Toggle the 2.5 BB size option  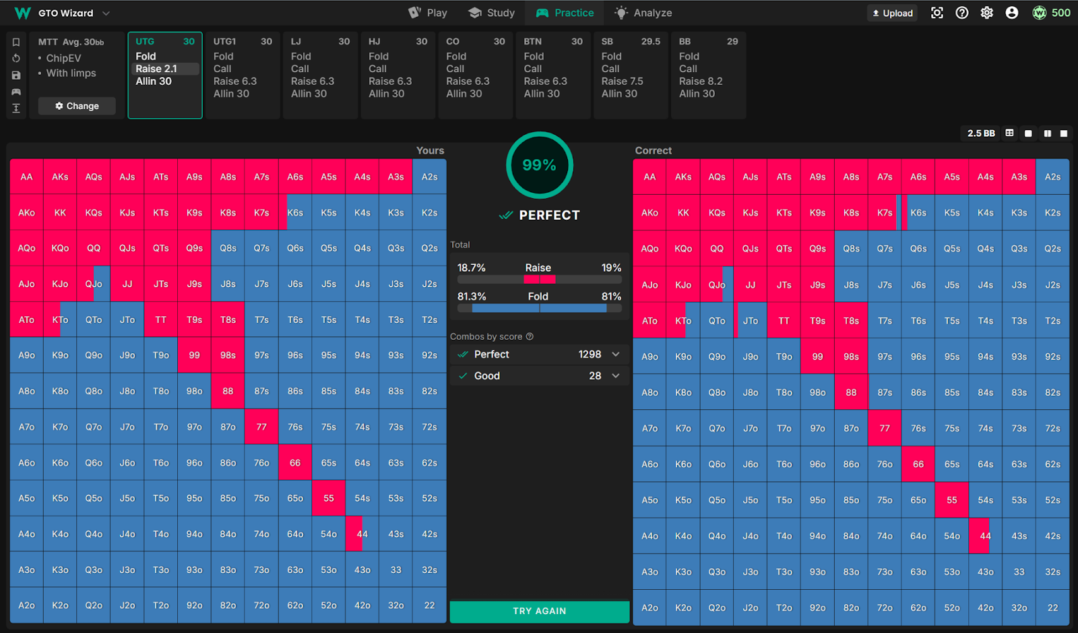tap(981, 133)
